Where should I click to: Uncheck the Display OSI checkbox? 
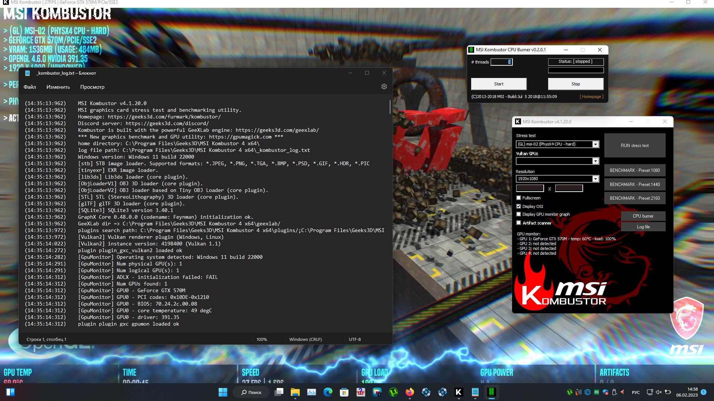pos(518,206)
